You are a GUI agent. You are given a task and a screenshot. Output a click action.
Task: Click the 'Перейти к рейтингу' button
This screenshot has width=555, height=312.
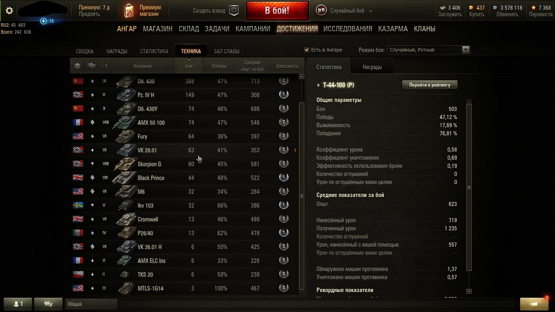pos(430,84)
